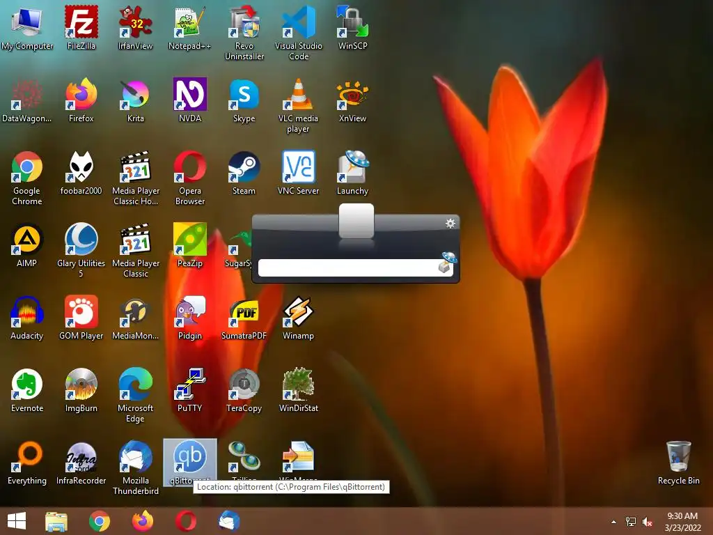The image size is (713, 535).
Task: Select SumatraPDF icon
Action: tap(244, 318)
